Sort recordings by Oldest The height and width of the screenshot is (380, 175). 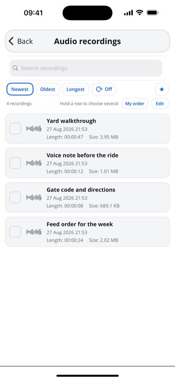(x=48, y=89)
